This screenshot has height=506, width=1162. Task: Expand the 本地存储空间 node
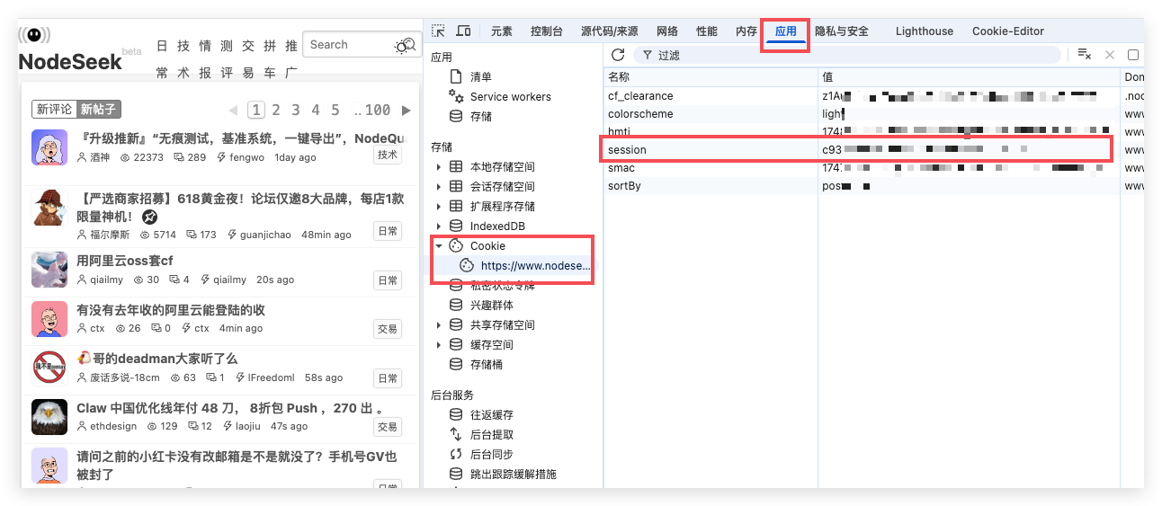pos(439,167)
